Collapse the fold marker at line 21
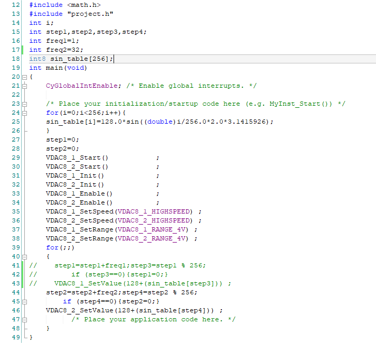The height and width of the screenshot is (343, 376). [x=24, y=86]
